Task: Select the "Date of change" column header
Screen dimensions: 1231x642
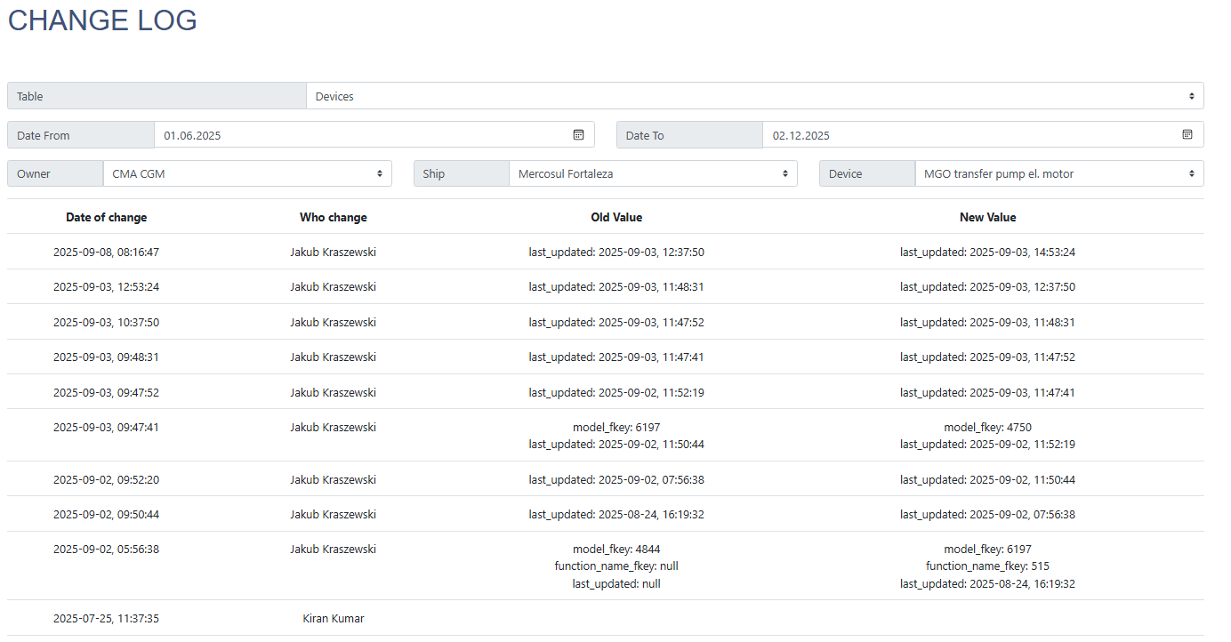Action: [107, 217]
